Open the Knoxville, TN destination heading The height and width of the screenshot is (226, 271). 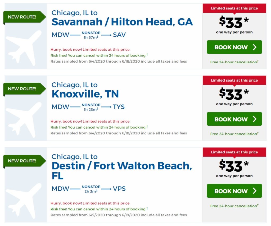click(x=85, y=94)
